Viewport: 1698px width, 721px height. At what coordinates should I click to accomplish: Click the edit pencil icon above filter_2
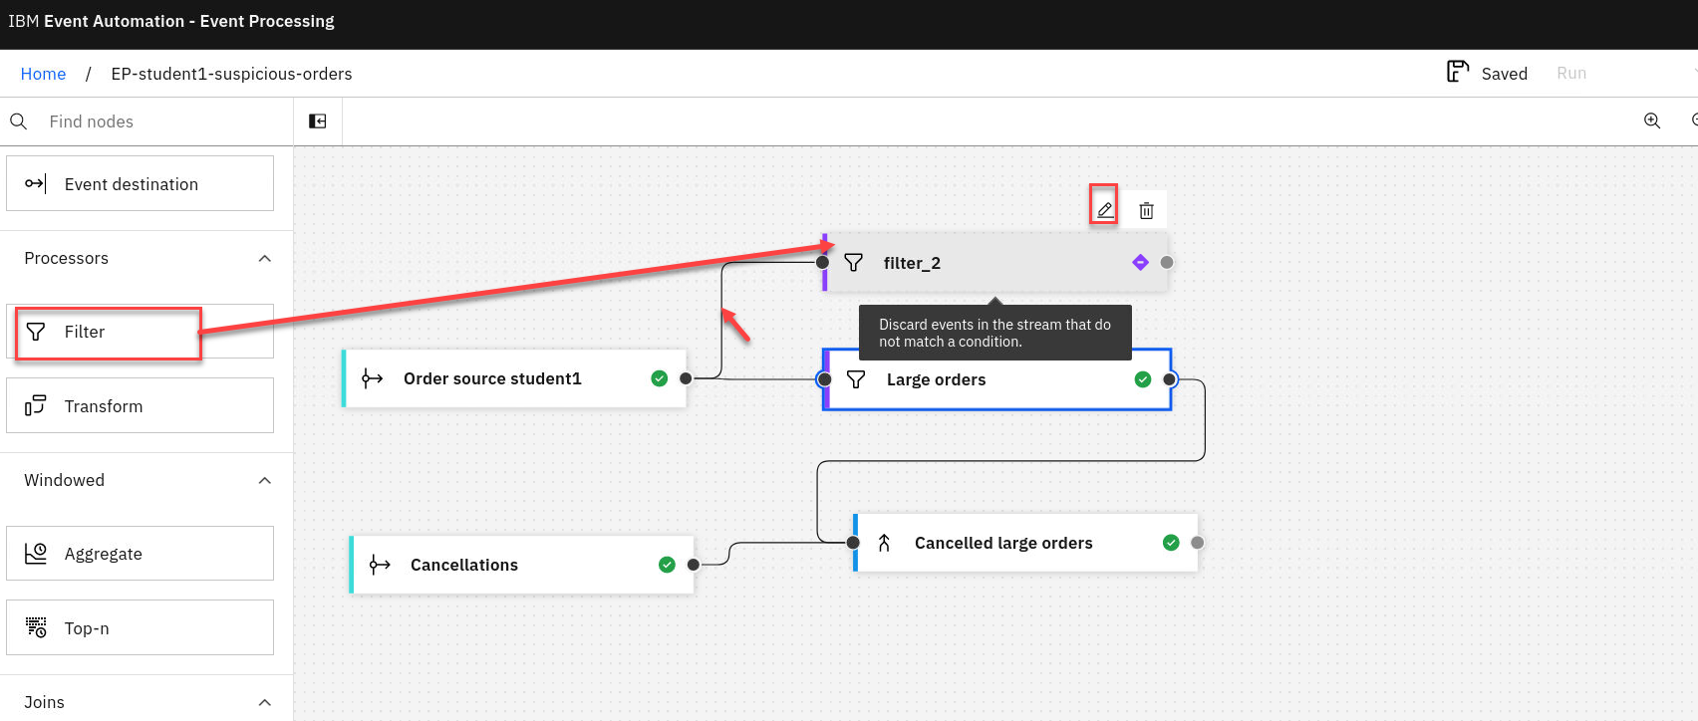tap(1104, 210)
